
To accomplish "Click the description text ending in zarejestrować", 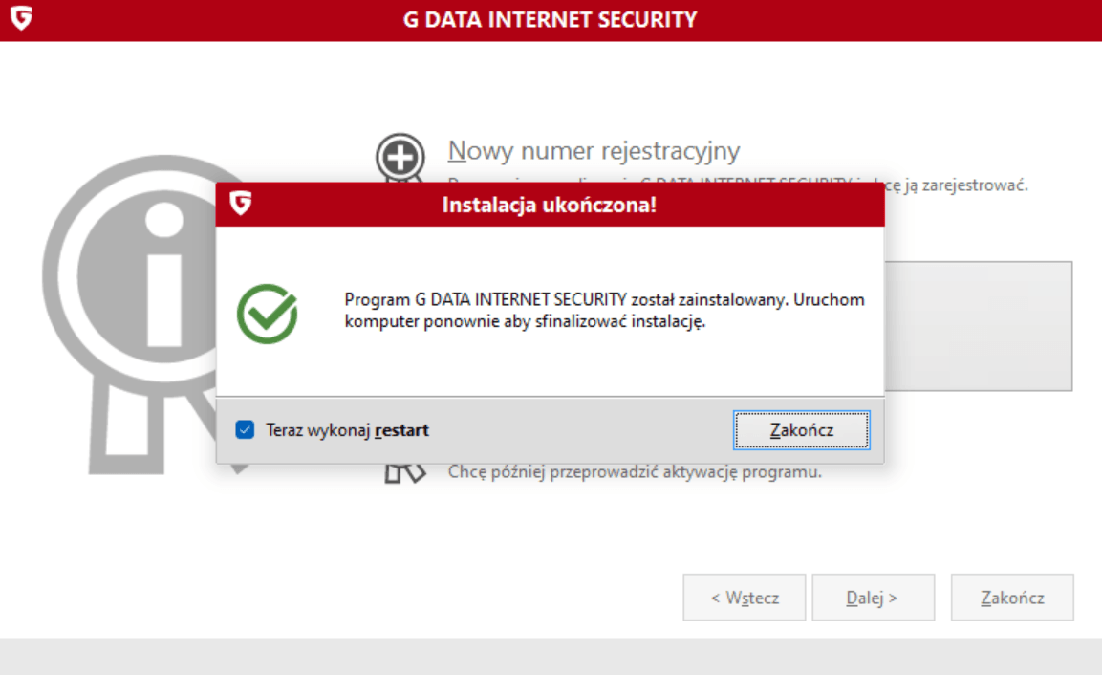I will [956, 185].
